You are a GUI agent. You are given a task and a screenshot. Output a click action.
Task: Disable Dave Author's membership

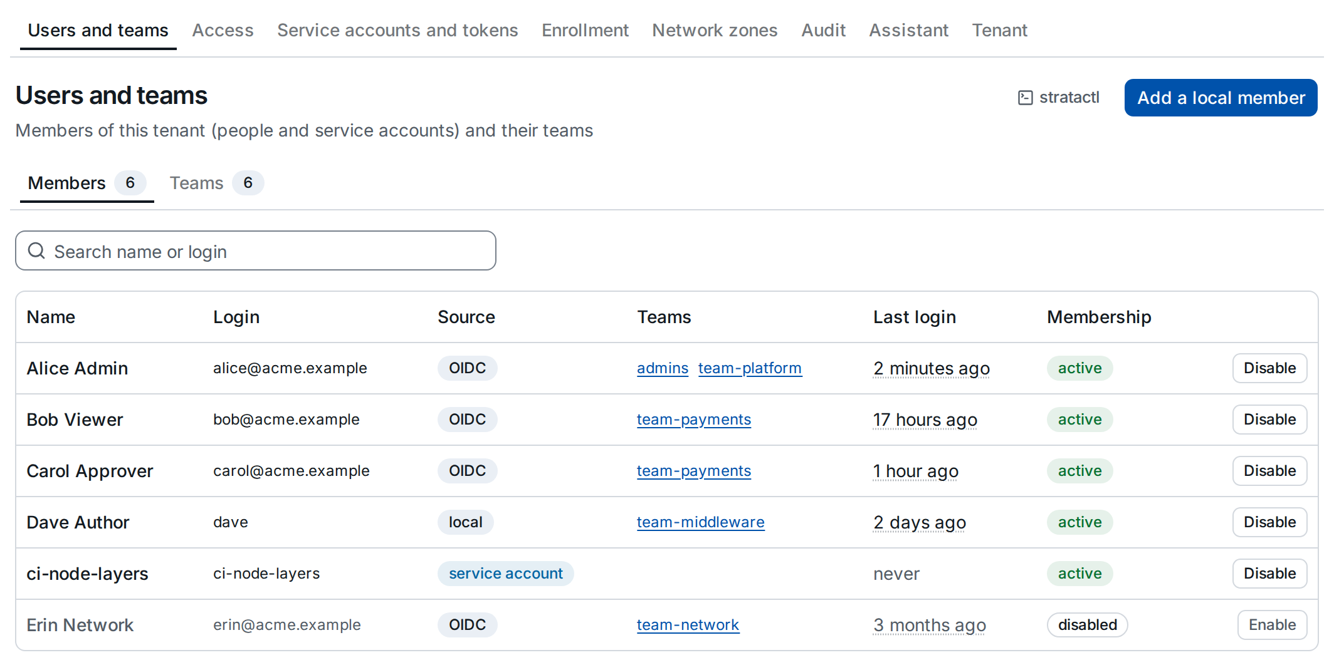pyautogui.click(x=1269, y=522)
